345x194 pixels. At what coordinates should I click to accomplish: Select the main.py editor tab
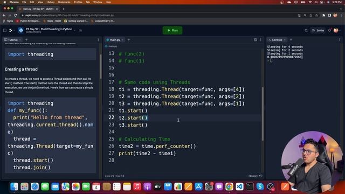pyautogui.click(x=113, y=40)
